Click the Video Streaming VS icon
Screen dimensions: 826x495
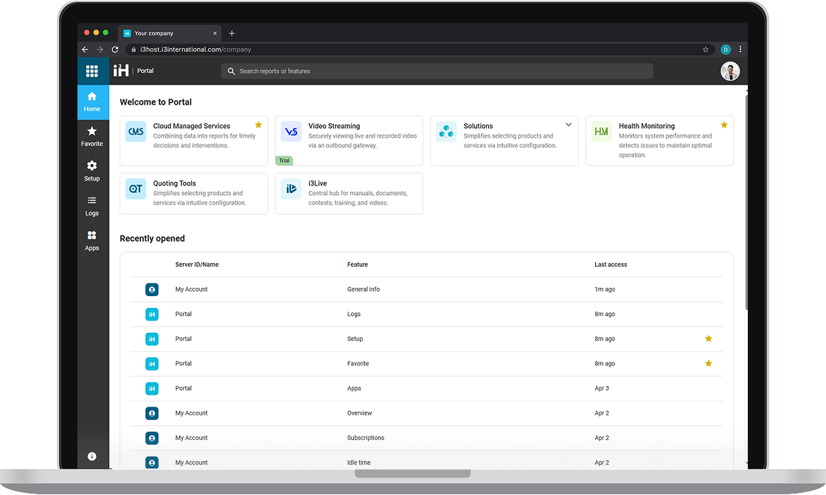291,132
